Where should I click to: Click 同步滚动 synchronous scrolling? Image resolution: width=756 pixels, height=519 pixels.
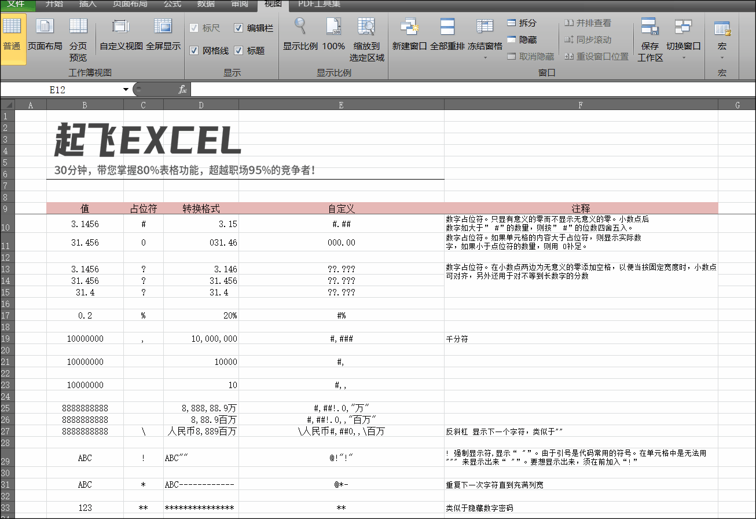point(587,40)
